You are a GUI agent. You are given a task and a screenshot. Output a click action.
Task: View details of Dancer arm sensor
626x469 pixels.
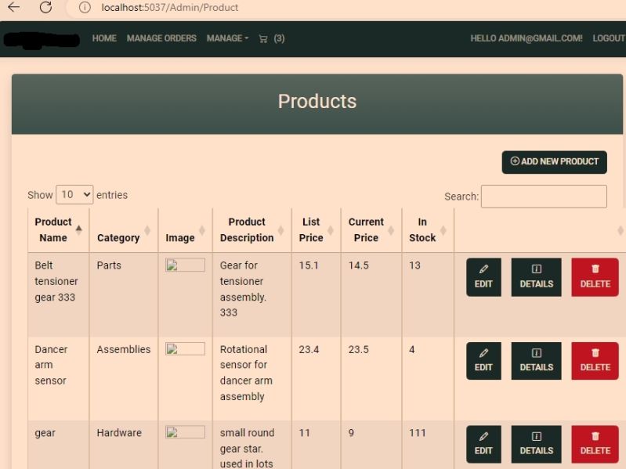(536, 361)
